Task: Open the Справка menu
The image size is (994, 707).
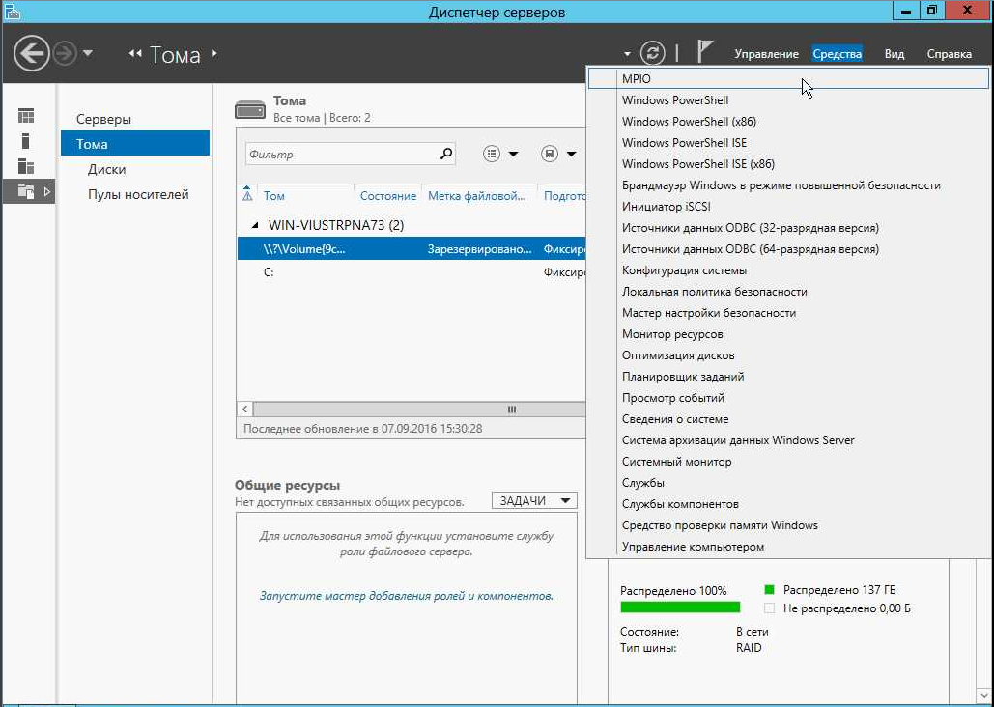Action: click(949, 54)
